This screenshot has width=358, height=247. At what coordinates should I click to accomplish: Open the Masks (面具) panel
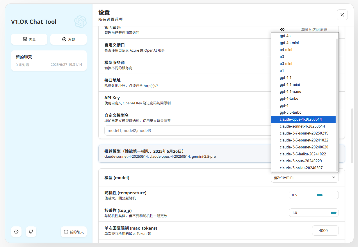(x=29, y=39)
